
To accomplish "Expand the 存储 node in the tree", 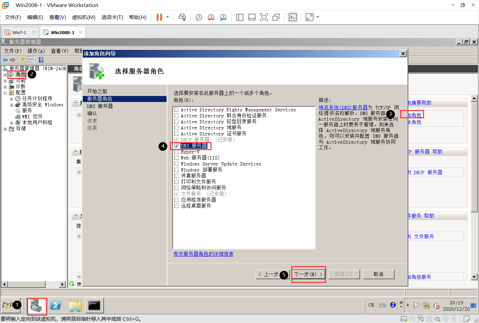I will (5, 129).
